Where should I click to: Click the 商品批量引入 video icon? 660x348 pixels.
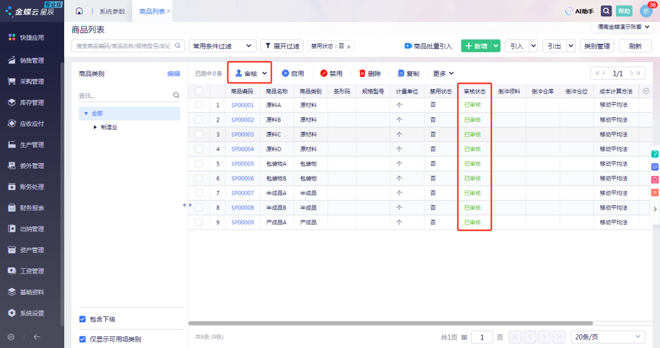(x=408, y=46)
